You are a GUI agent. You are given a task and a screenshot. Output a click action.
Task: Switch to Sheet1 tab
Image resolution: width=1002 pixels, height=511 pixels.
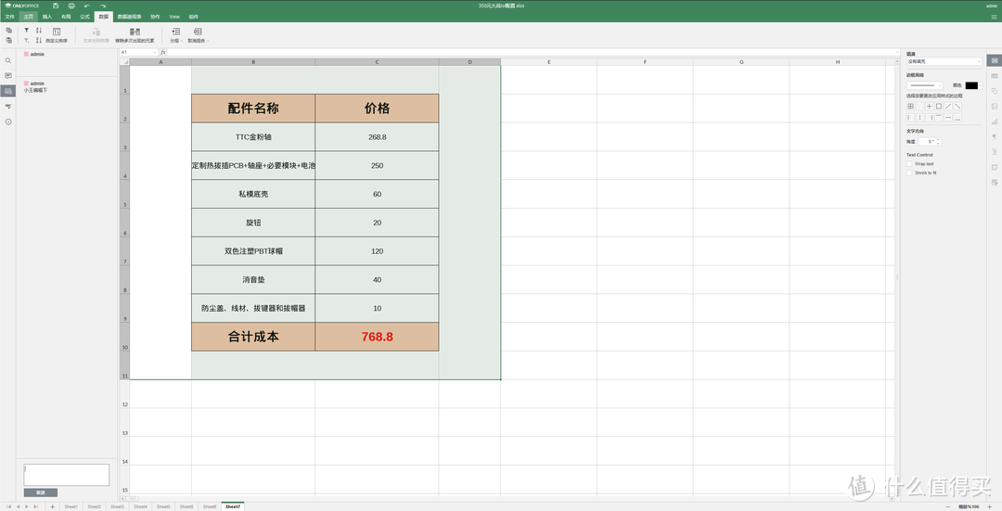click(x=71, y=506)
